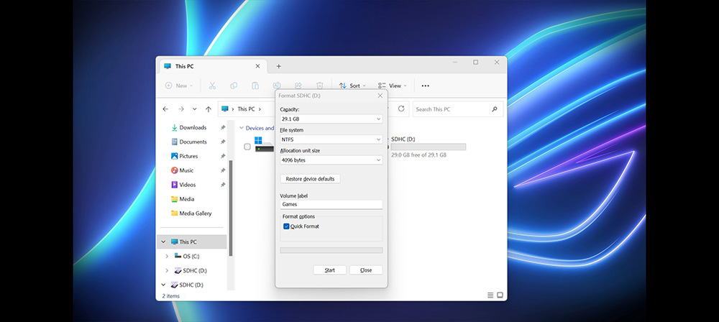Open the three-dot See more menu
This screenshot has height=322, width=719.
(425, 86)
